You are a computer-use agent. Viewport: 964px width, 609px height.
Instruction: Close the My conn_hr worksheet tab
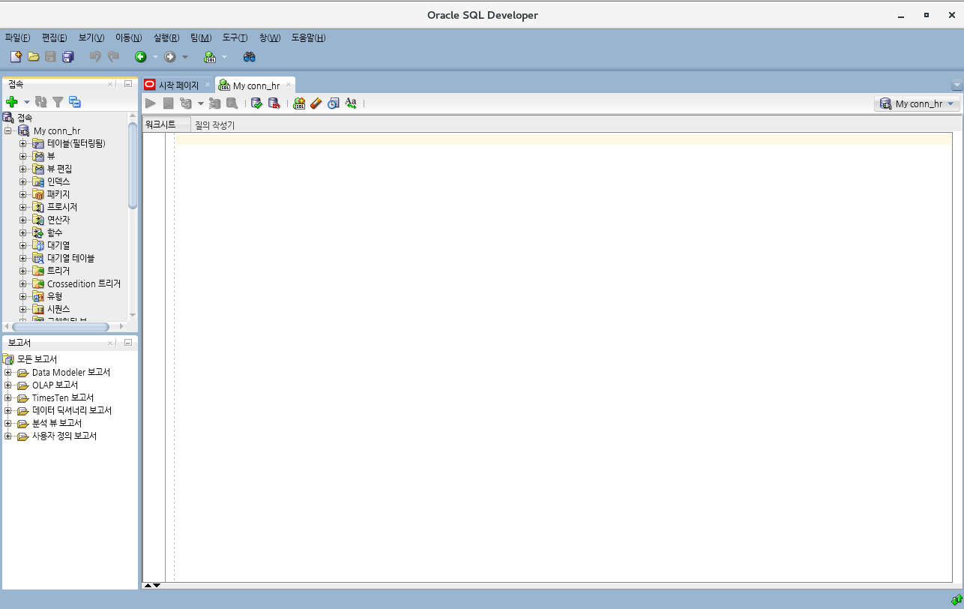click(288, 85)
